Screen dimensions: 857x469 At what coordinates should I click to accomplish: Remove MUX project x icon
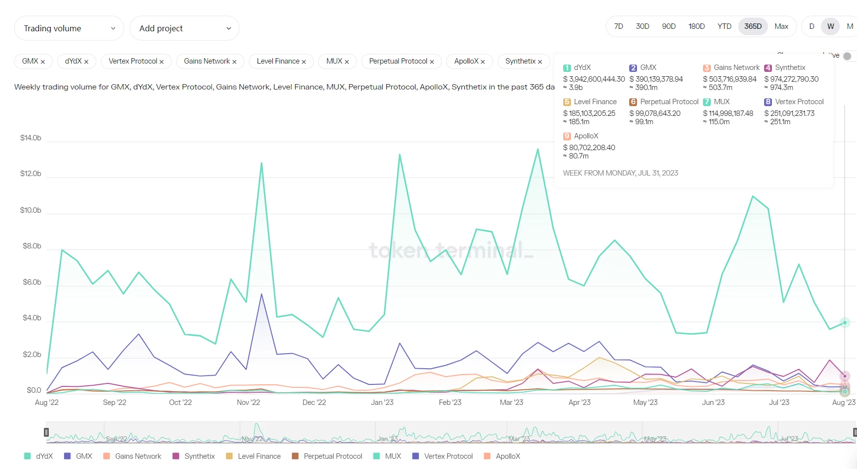pos(347,62)
